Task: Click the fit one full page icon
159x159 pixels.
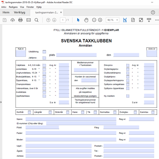Action: click(133, 20)
